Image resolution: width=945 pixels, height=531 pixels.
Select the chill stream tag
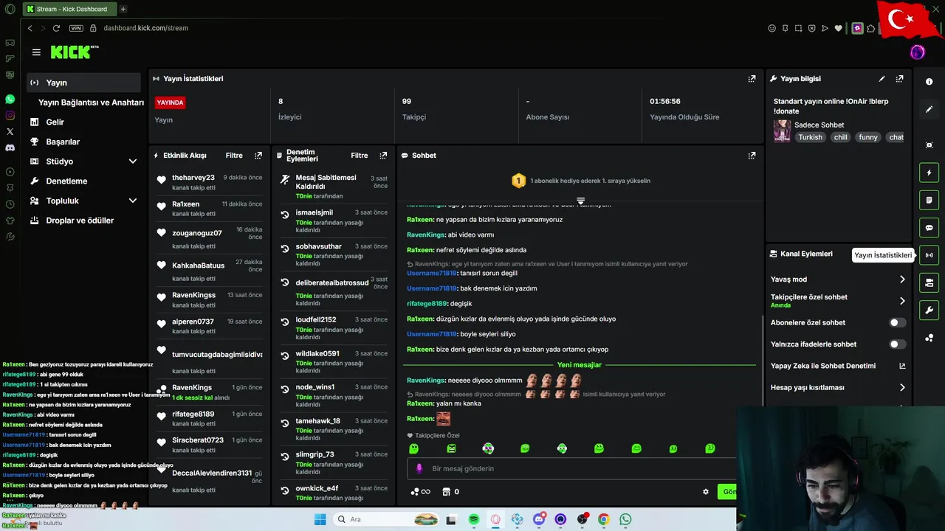click(x=840, y=137)
